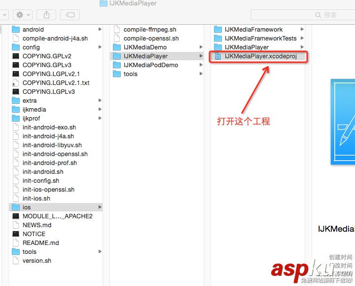Click the IJKMediaPodDemo folder icon
The image size is (355, 286).
coord(117,65)
